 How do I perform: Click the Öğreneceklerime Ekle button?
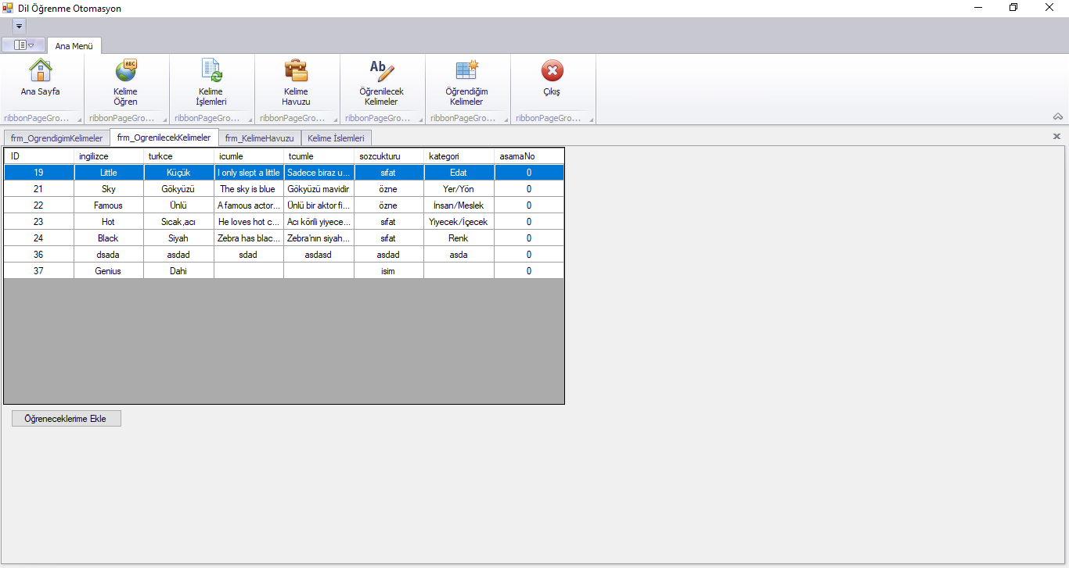66,418
